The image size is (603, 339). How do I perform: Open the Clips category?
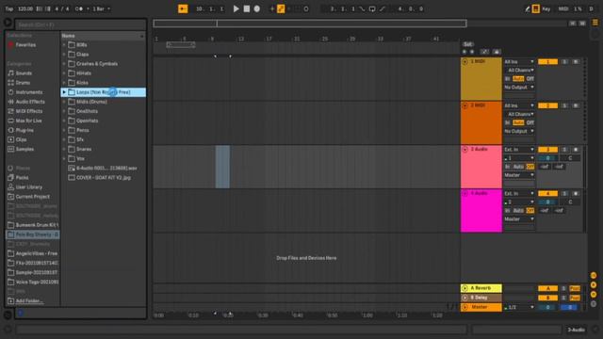21,139
